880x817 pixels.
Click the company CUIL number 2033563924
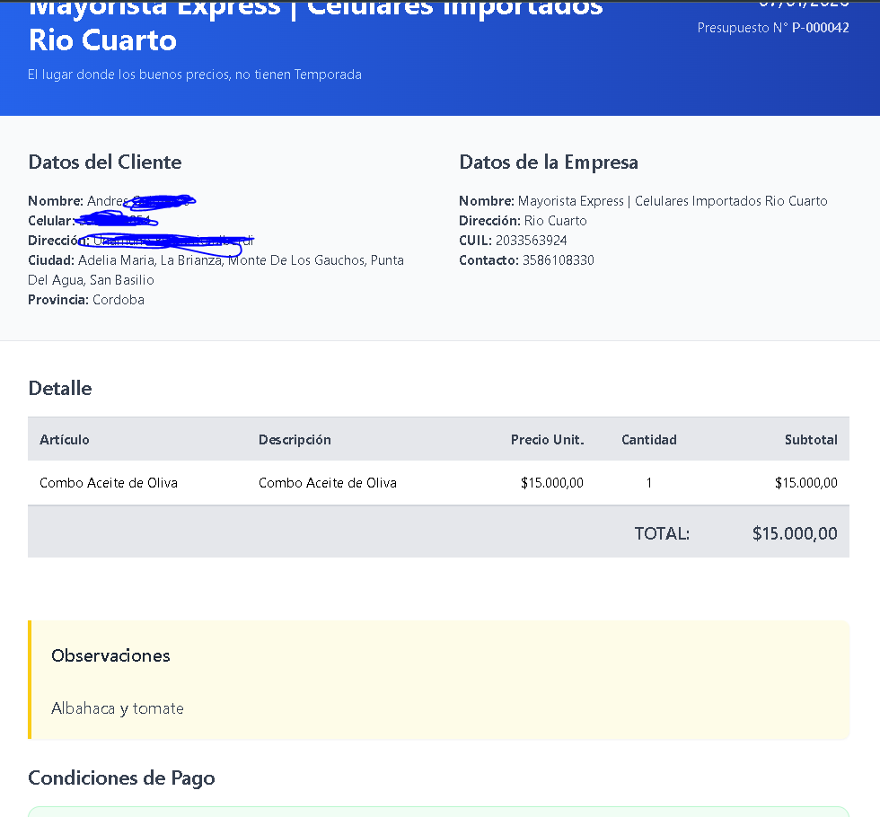[530, 241]
